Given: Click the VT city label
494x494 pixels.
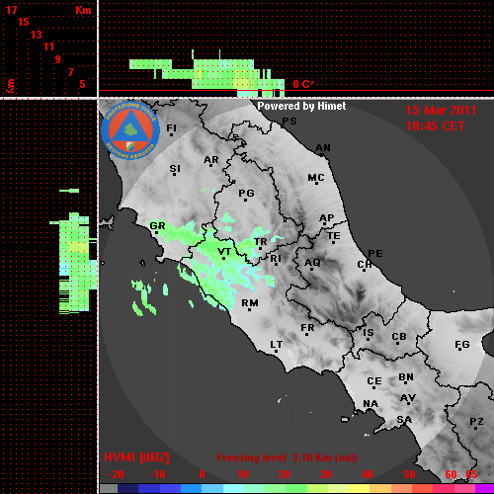Looking at the screenshot, I should [x=224, y=252].
